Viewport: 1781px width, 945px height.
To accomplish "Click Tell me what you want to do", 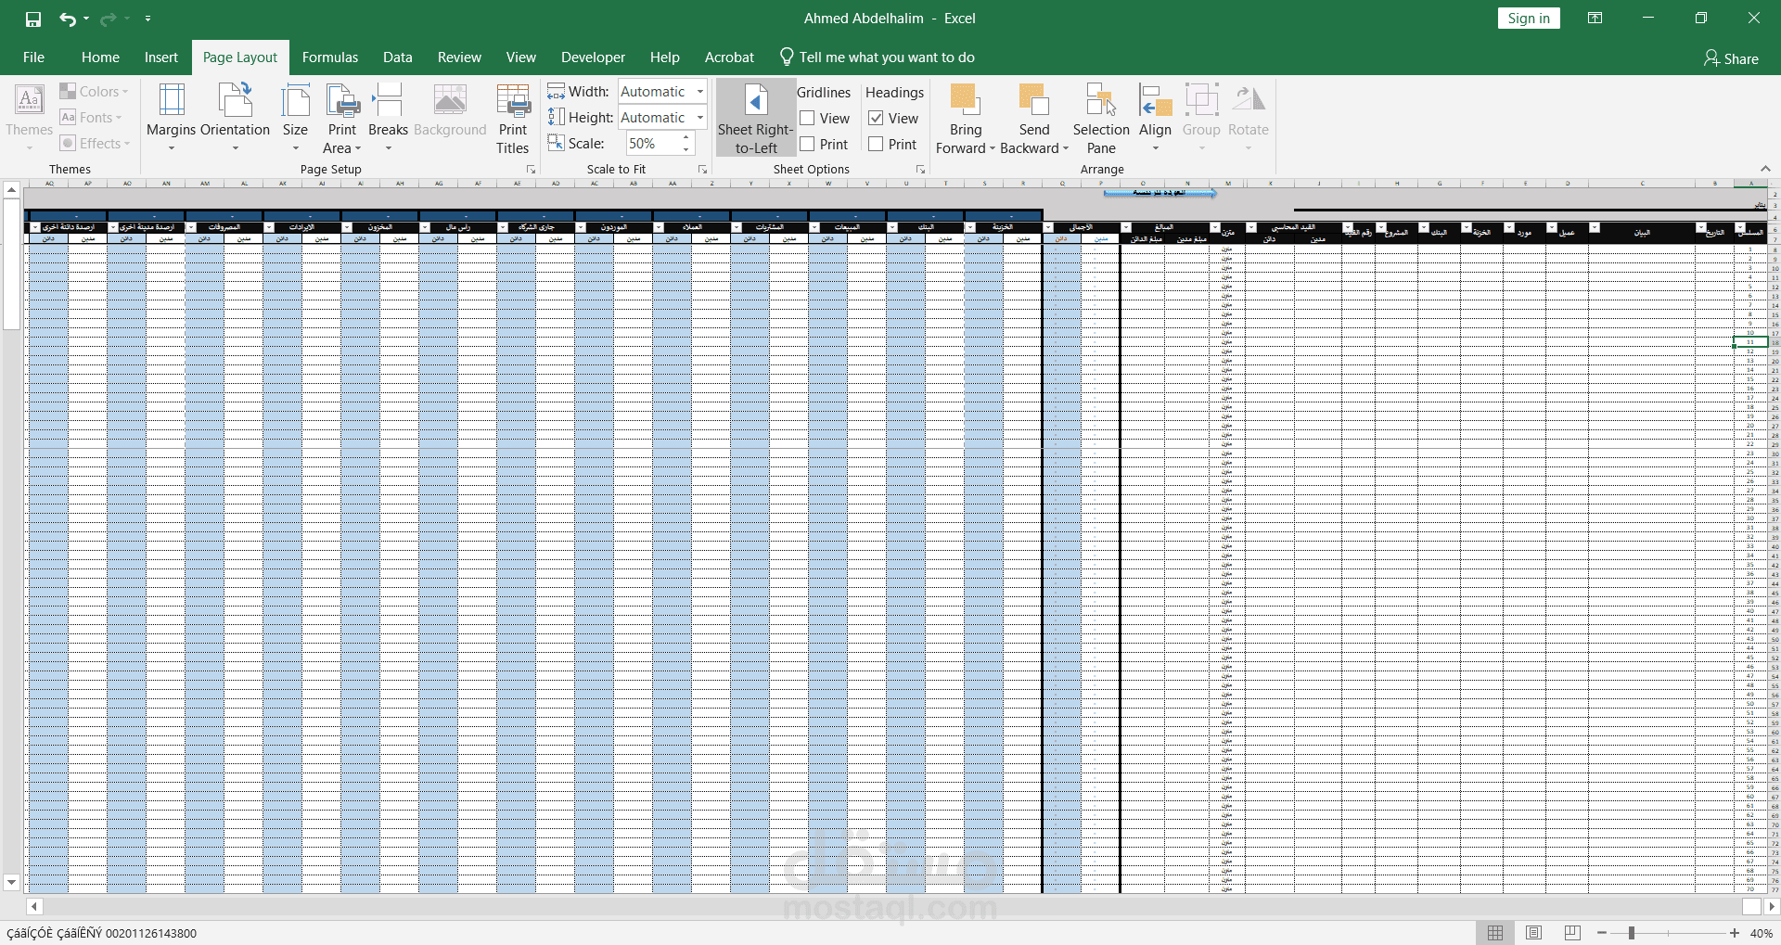I will click(x=877, y=57).
